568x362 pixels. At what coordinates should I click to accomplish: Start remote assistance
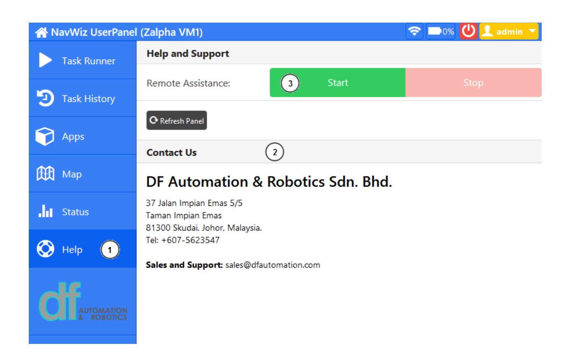point(337,83)
